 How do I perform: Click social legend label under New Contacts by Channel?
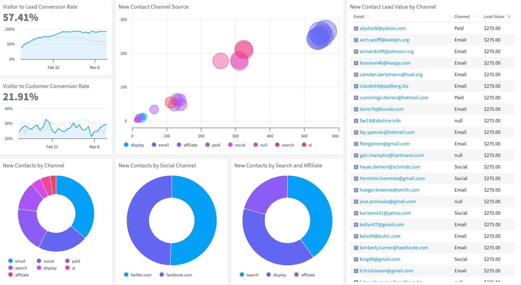tap(49, 261)
